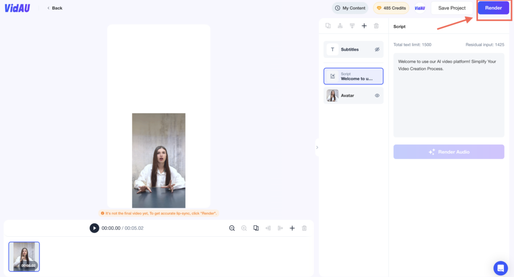514x277 pixels.
Task: Click the small VidAU account avatar
Action: click(x=420, y=8)
